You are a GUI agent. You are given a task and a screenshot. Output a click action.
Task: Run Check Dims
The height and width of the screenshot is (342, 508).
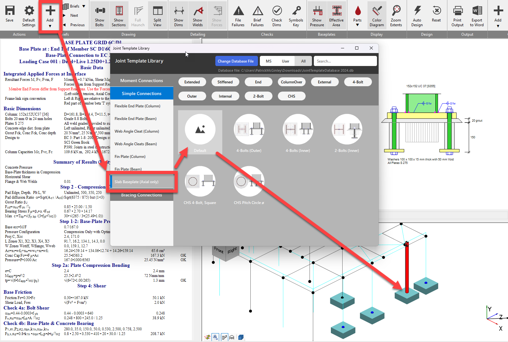point(277,16)
